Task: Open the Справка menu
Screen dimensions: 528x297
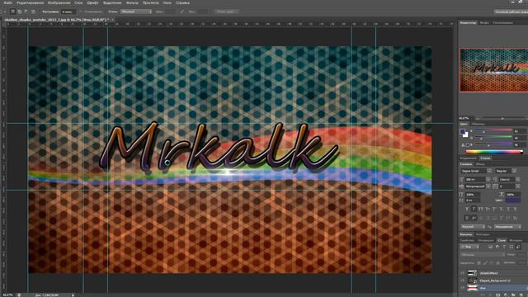Action: [x=182, y=2]
